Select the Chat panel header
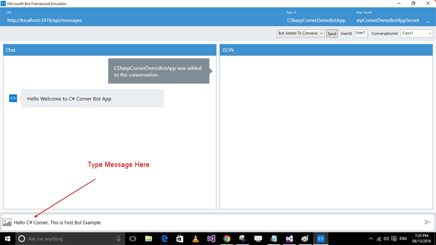The image size is (436, 245). (109, 50)
